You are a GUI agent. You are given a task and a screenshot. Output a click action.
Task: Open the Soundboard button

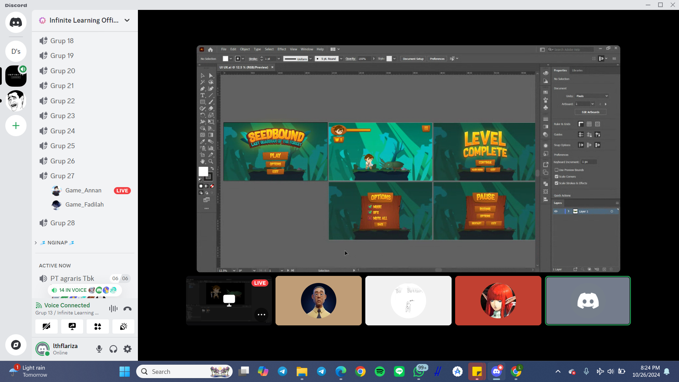click(x=123, y=326)
